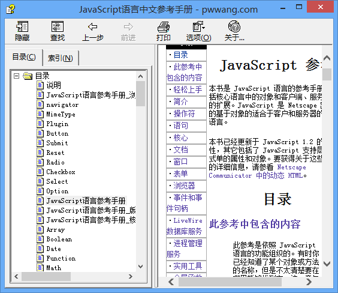Open the 表单 sidebar link
Screen dimensions: 338x293
click(x=180, y=174)
